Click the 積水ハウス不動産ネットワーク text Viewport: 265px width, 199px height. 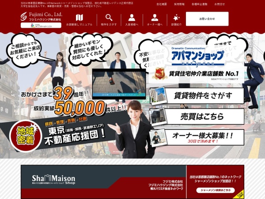click(167, 189)
